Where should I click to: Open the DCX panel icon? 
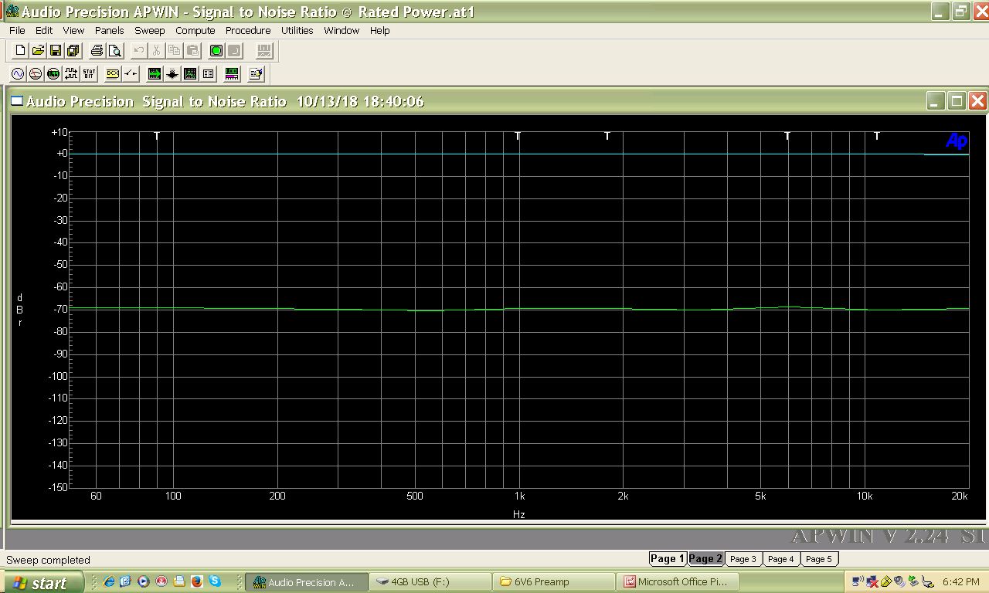tap(113, 73)
